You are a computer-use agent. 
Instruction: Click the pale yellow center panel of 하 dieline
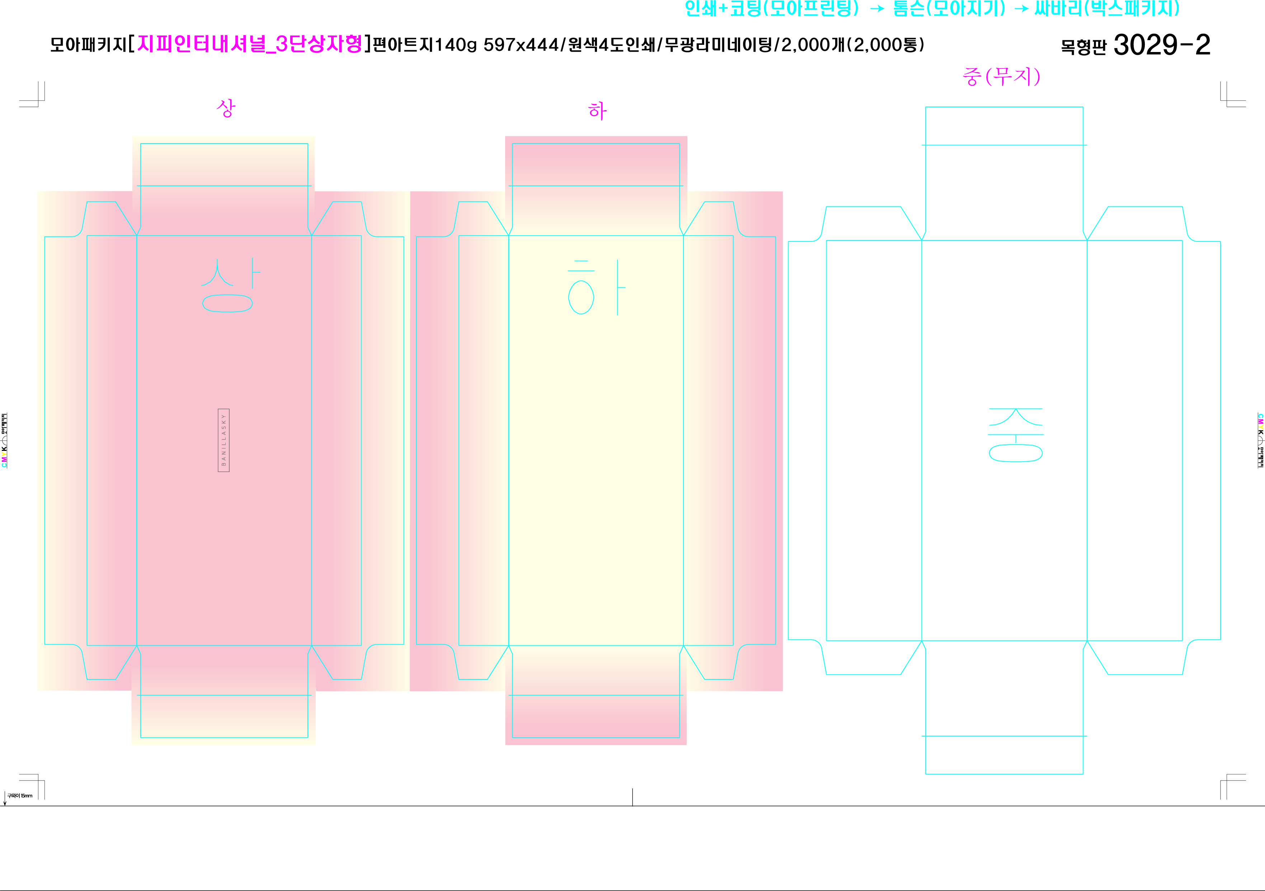tap(596, 468)
